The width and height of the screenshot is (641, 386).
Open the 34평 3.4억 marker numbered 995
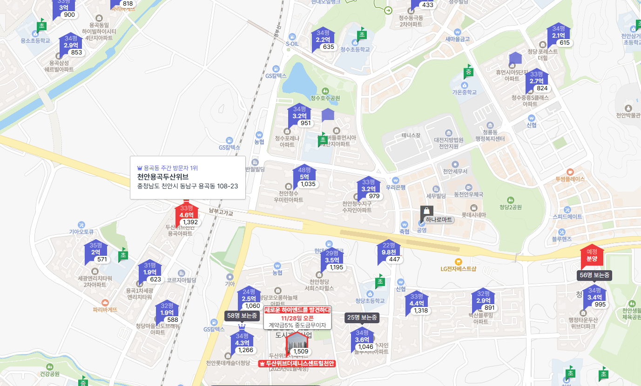pos(595,298)
